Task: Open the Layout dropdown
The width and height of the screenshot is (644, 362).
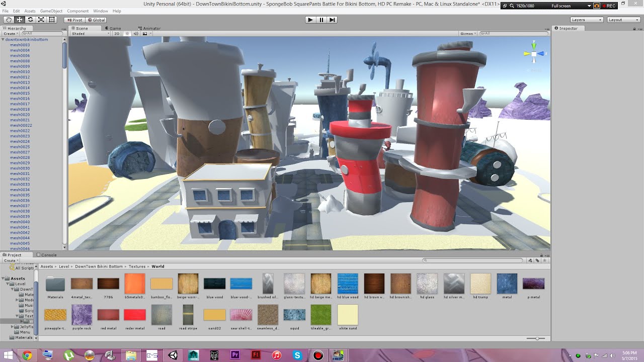Action: click(623, 20)
